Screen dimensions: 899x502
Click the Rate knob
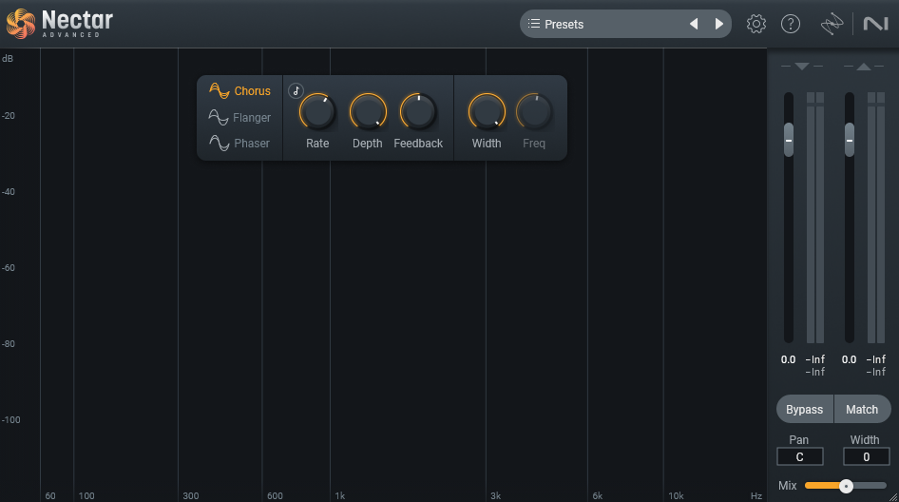click(x=317, y=111)
